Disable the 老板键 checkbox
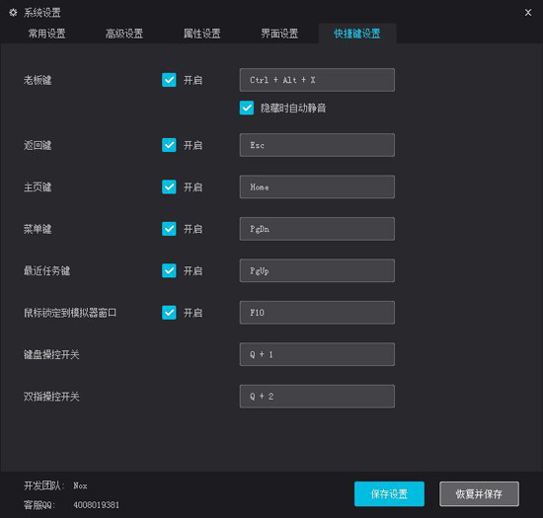Screen dimensions: 543x518 [x=169, y=80]
